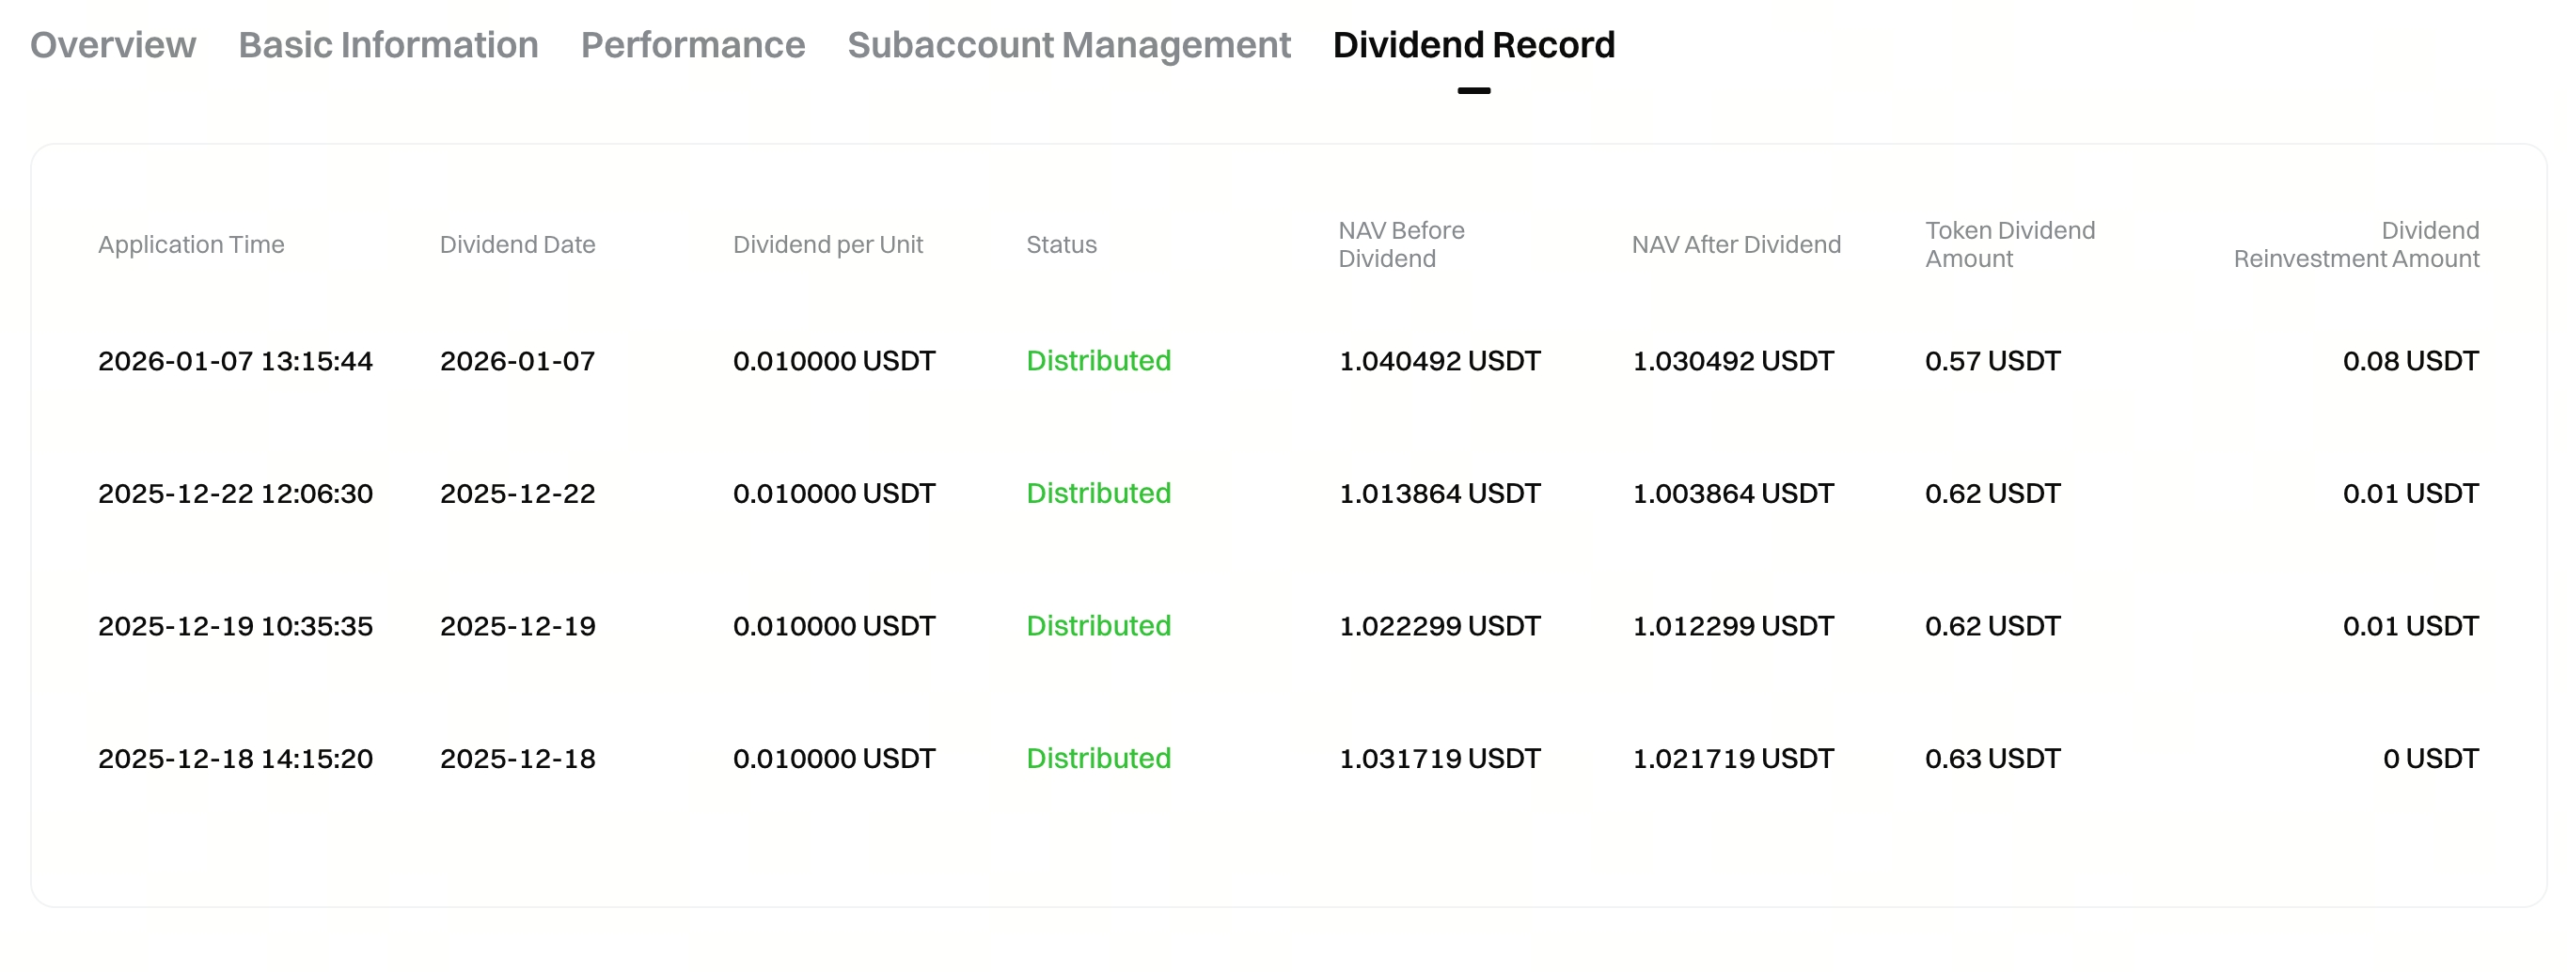Open the Subaccount Management tab
Image resolution: width=2567 pixels, height=972 pixels.
1068,45
